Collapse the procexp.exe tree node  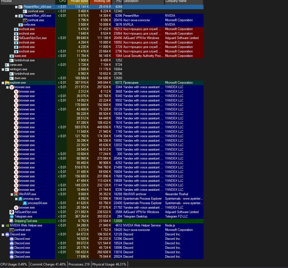click(16, 199)
